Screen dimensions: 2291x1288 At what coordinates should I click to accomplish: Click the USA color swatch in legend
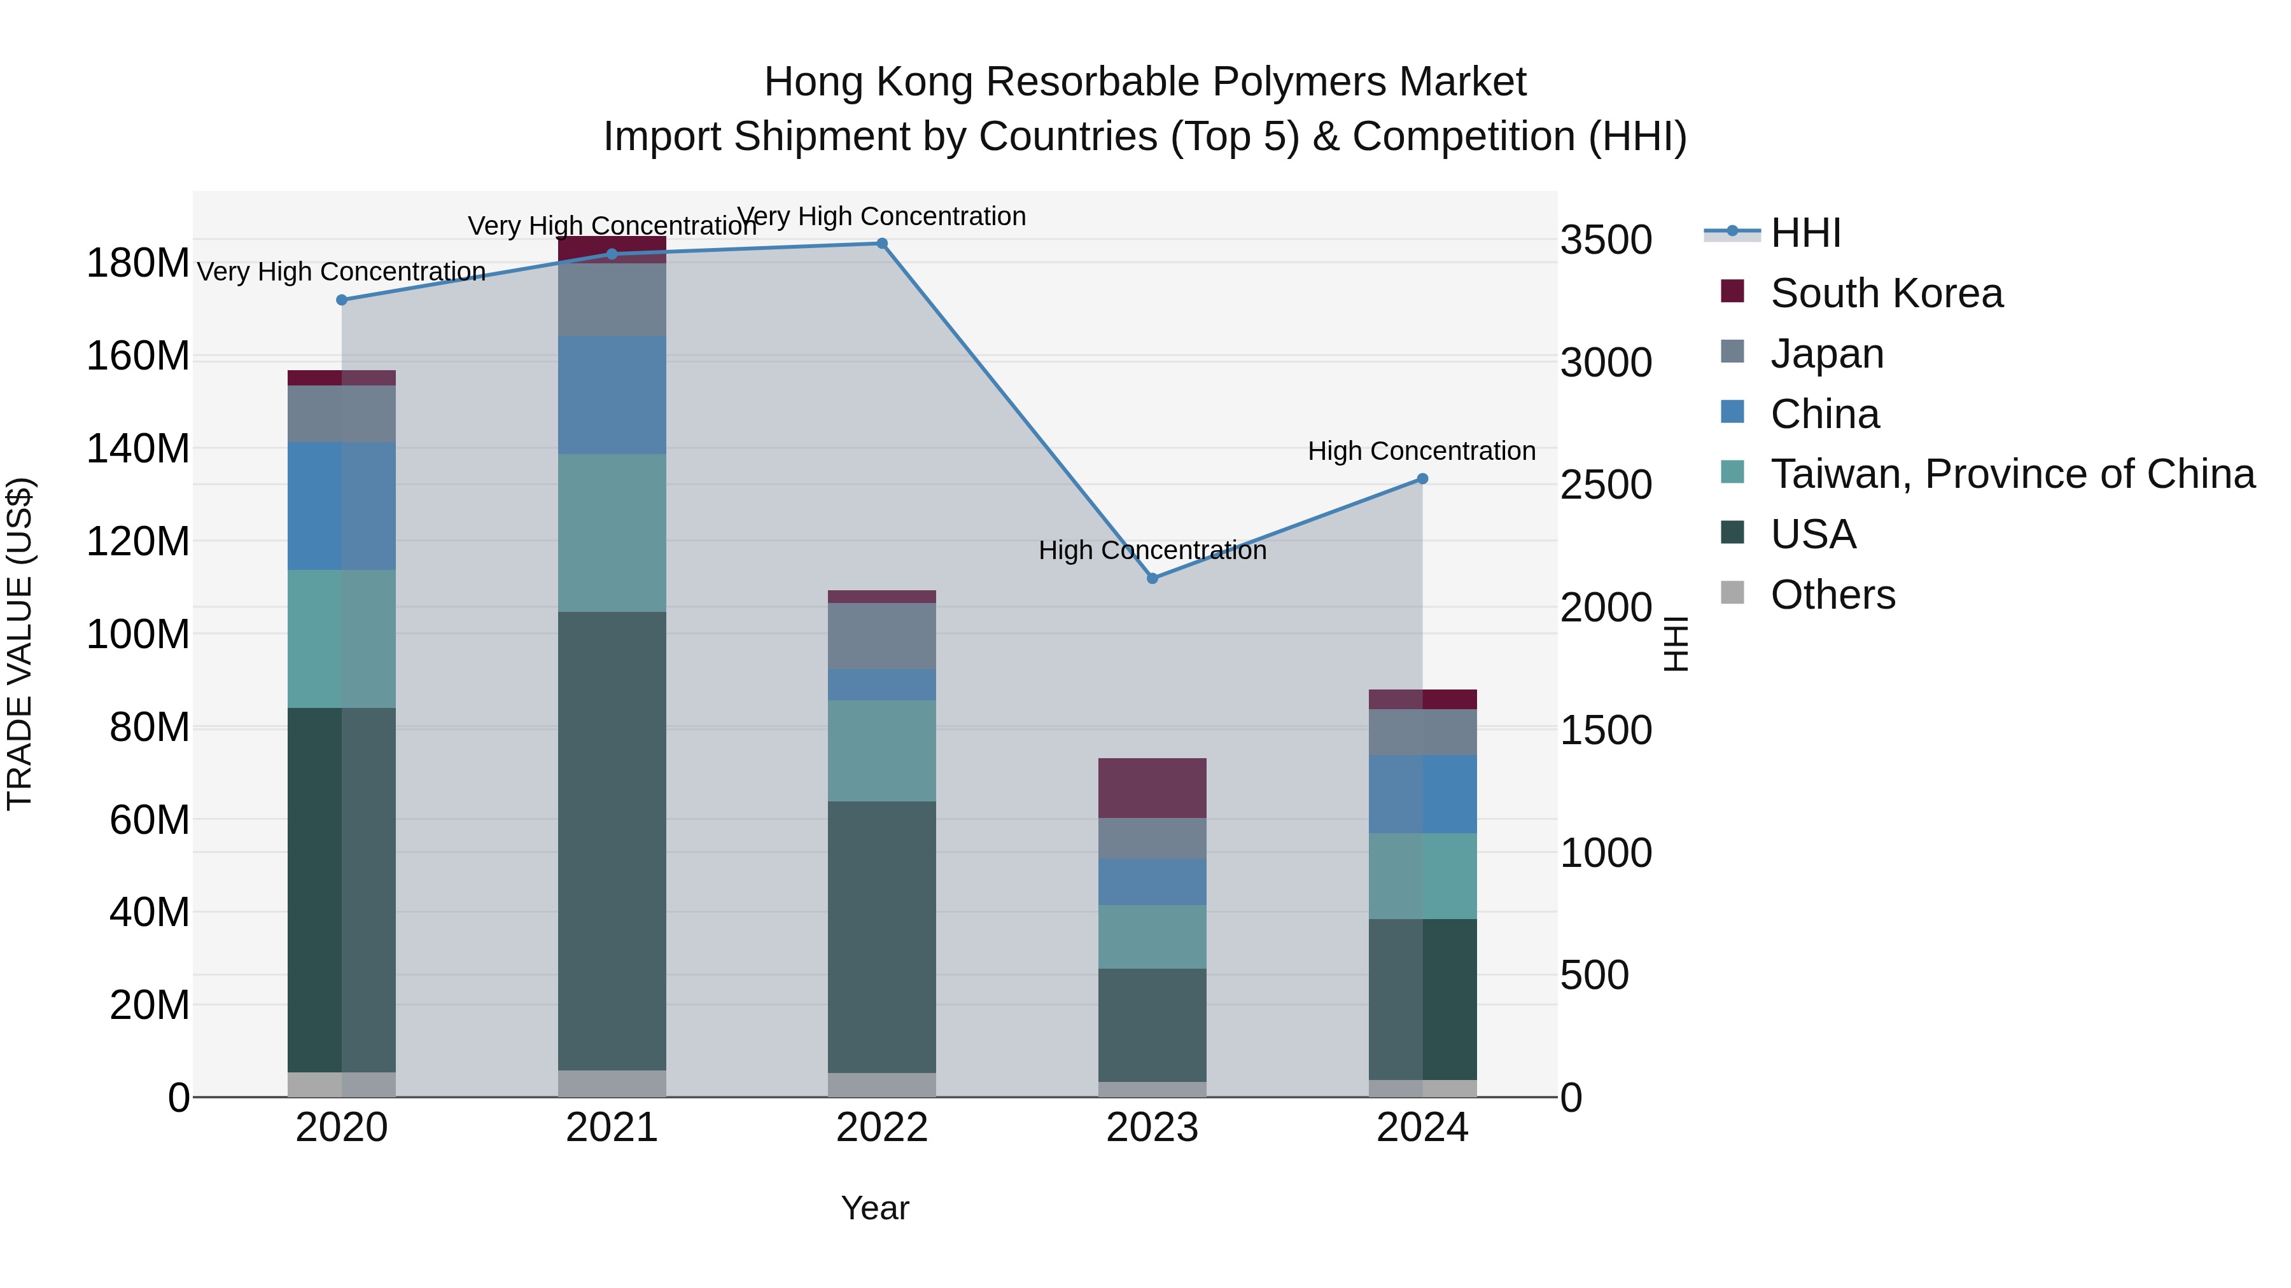1732,532
